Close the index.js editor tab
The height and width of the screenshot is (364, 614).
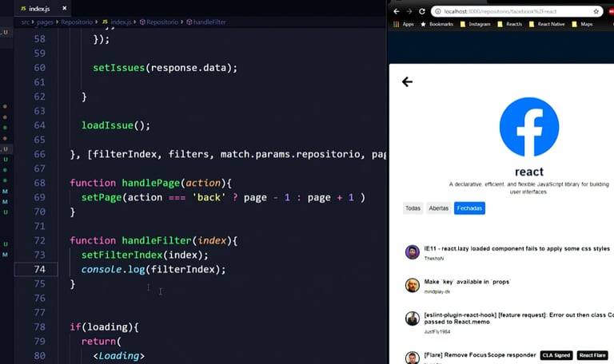pos(64,8)
